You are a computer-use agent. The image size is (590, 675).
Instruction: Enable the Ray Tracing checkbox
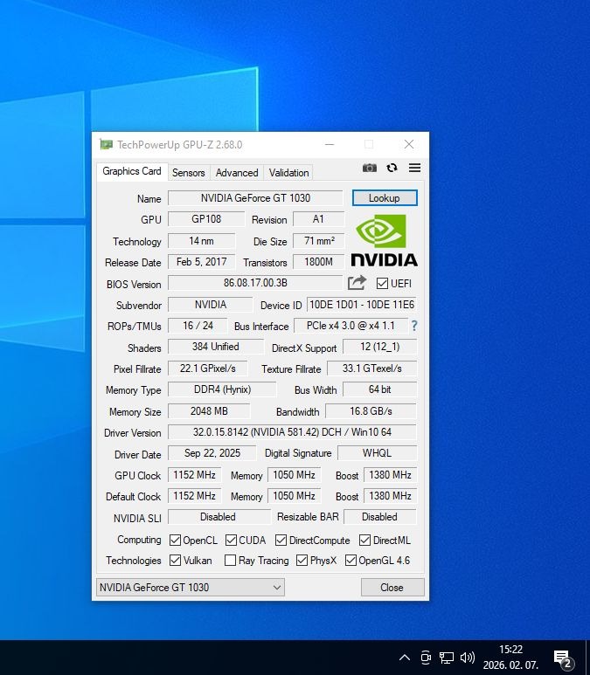pos(230,560)
